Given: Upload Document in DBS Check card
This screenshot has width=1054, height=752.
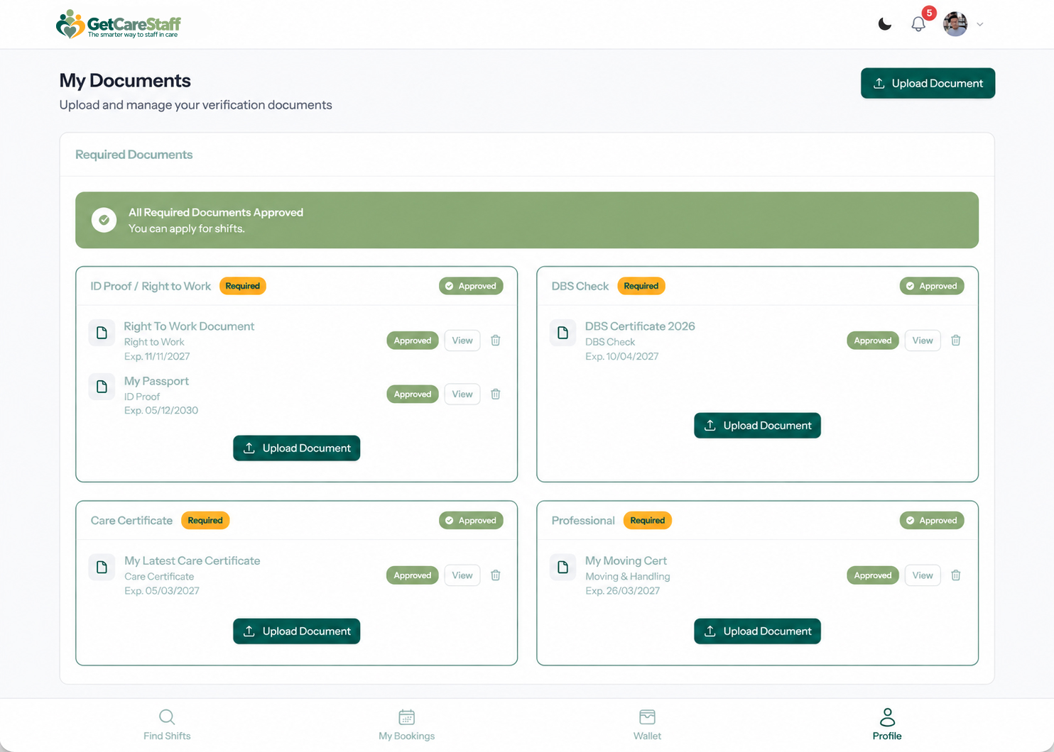Looking at the screenshot, I should [757, 426].
